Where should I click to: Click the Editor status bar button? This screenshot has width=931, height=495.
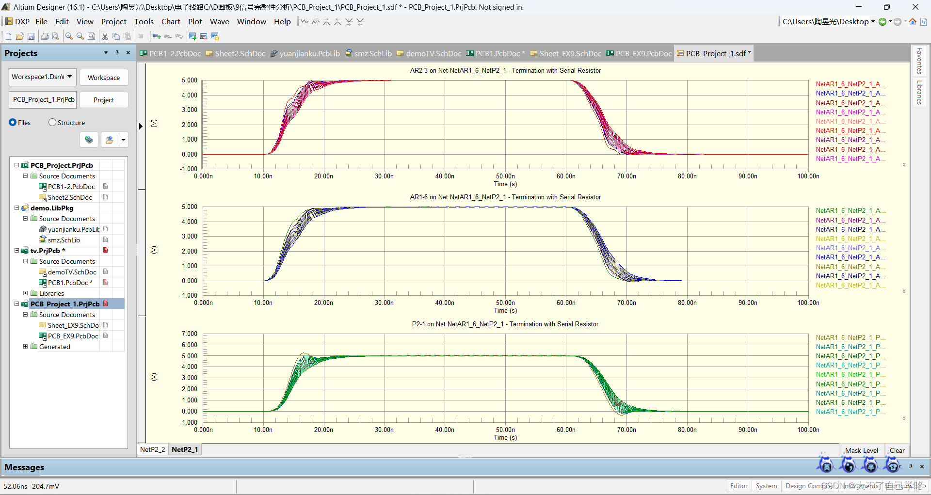(739, 486)
